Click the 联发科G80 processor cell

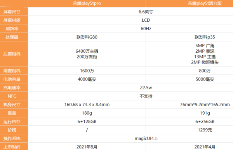coord(87,37)
